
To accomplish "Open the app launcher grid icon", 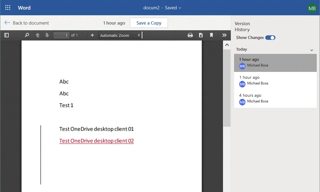I will tap(8, 8).
